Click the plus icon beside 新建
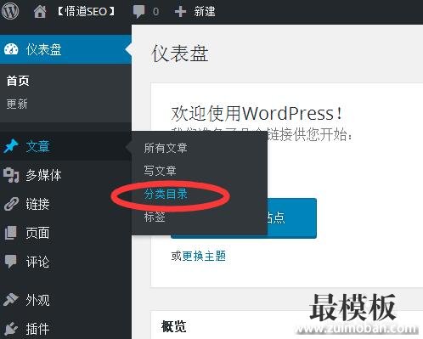This screenshot has height=339, width=423. pyautogui.click(x=180, y=12)
